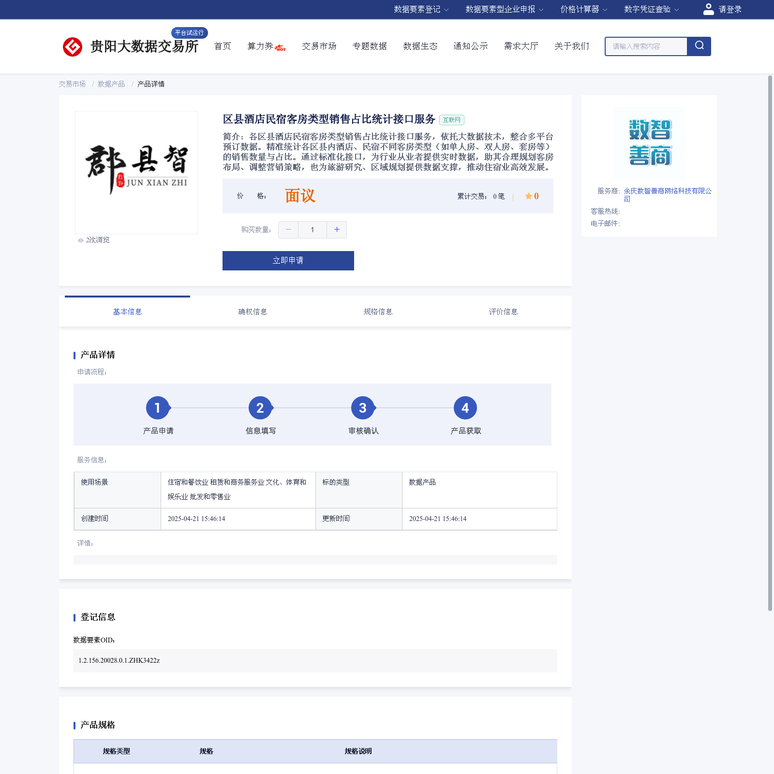Click the 累计交易 0笔 text
This screenshot has height=774, width=774.
point(481,196)
